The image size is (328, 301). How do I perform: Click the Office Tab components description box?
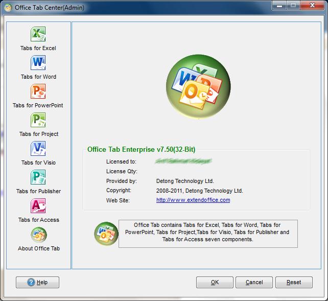pos(208,234)
